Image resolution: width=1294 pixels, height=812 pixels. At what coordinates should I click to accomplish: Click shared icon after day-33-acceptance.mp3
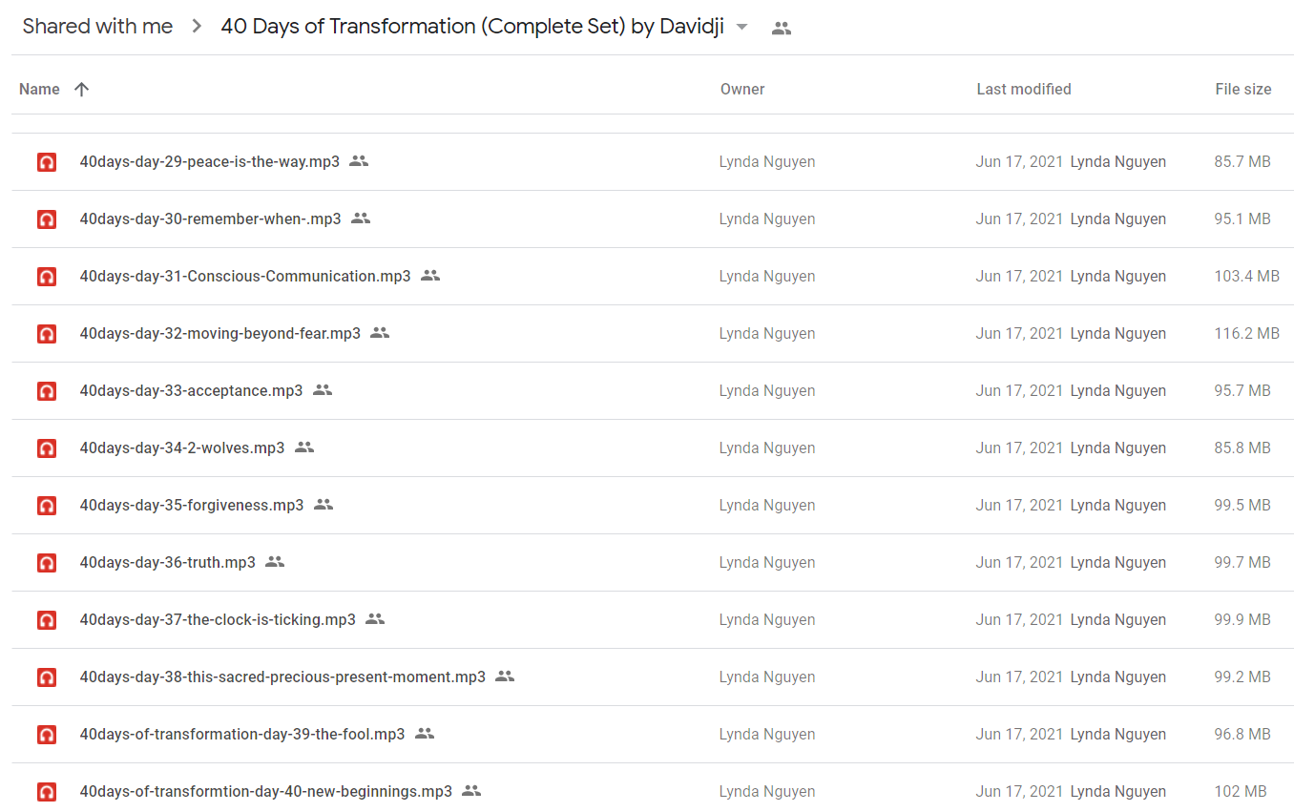323,390
